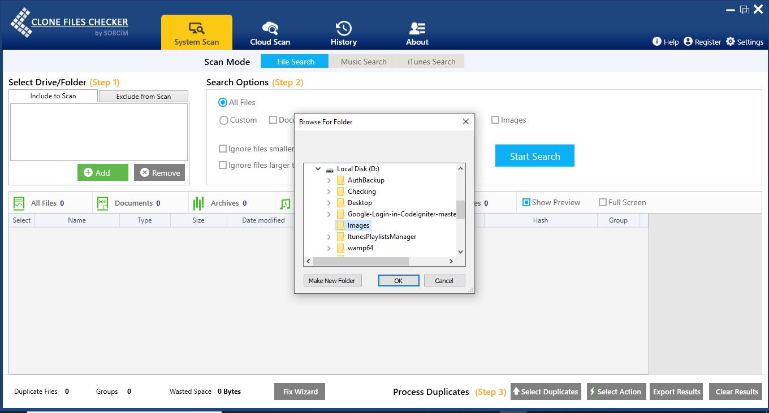Enable Ignore files larger than option
769x413 pixels.
pos(223,165)
